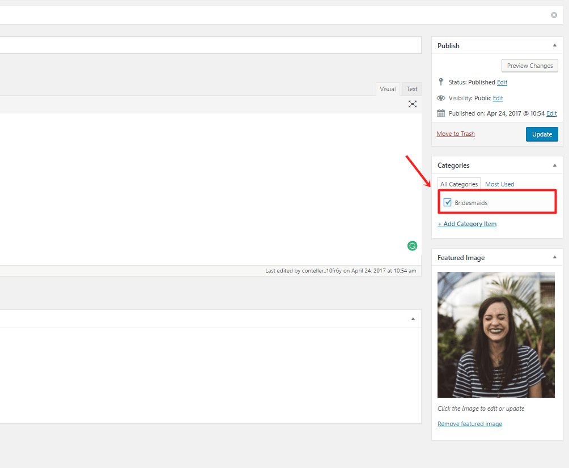Click the post title input field
Viewport: 569px width, 468px height.
pos(210,45)
